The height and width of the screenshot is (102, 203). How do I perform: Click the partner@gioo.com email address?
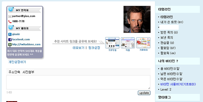point(24,16)
